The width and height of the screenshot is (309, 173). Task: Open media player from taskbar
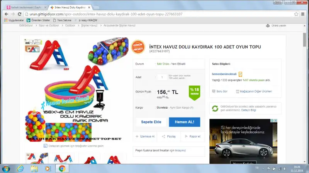(48, 169)
